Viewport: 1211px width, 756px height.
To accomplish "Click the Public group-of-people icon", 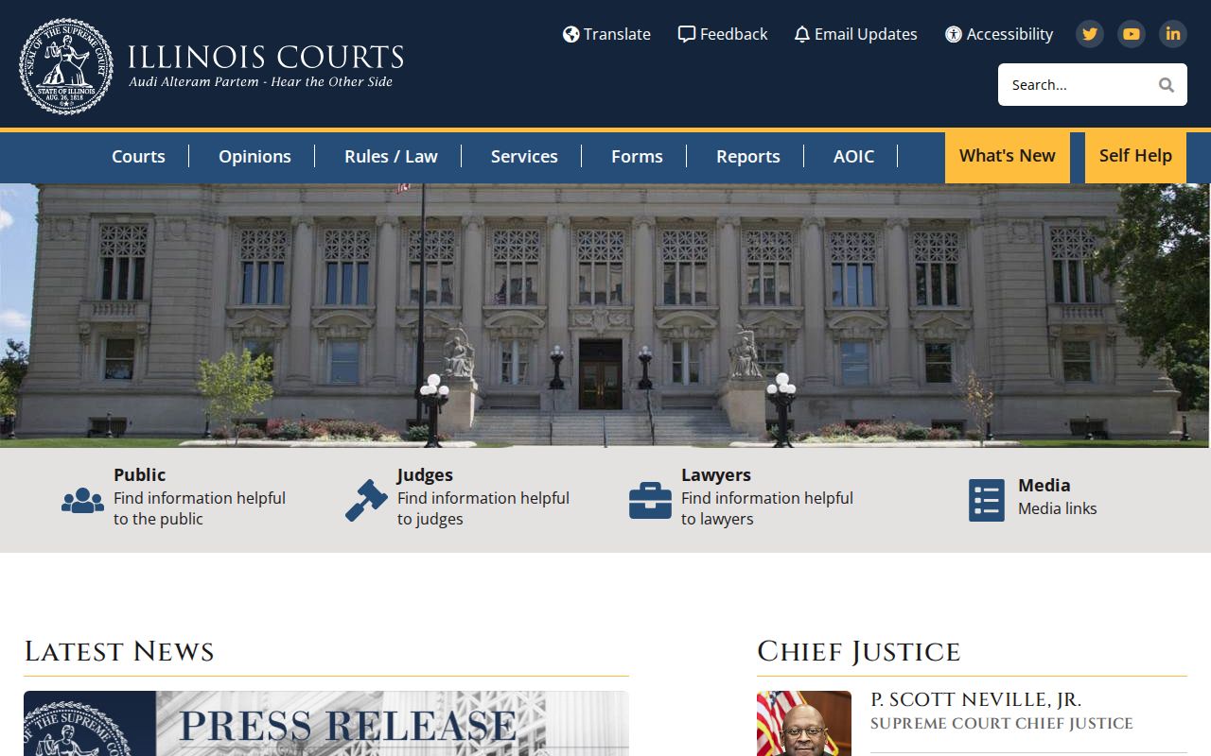I will (x=82, y=500).
